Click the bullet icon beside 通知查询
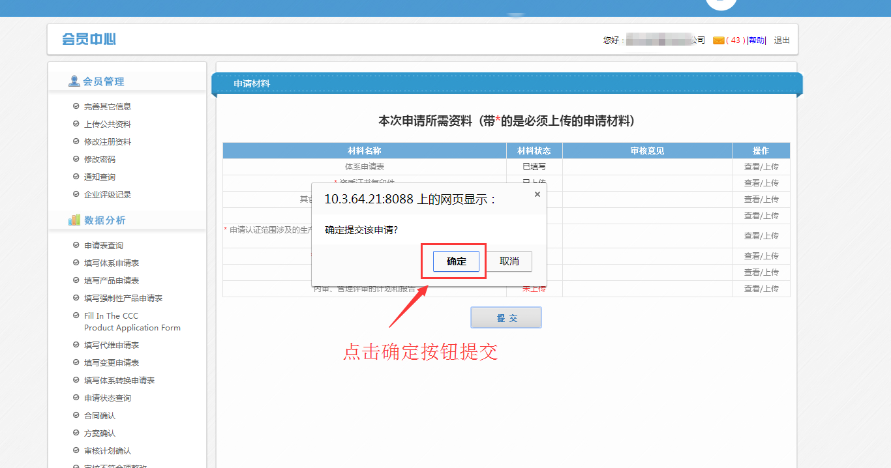 [x=76, y=177]
